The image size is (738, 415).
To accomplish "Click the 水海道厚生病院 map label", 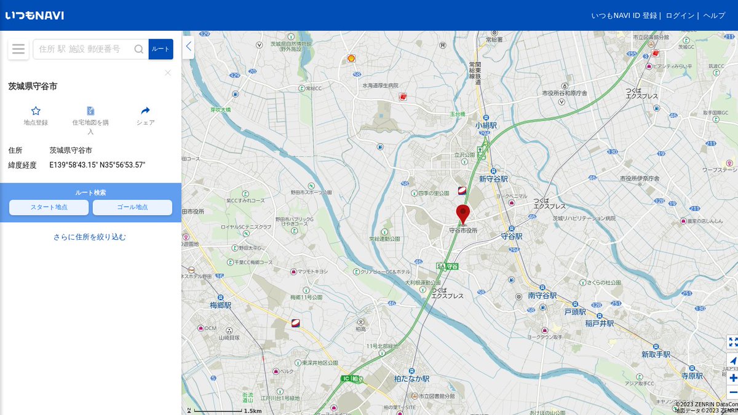I will (380, 85).
